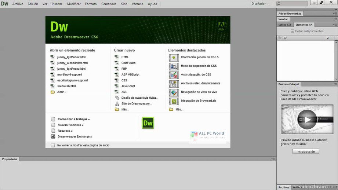The width and height of the screenshot is (338, 190).
Task: Click the Comenzar a trabajar page icon
Action: [x=53, y=119]
